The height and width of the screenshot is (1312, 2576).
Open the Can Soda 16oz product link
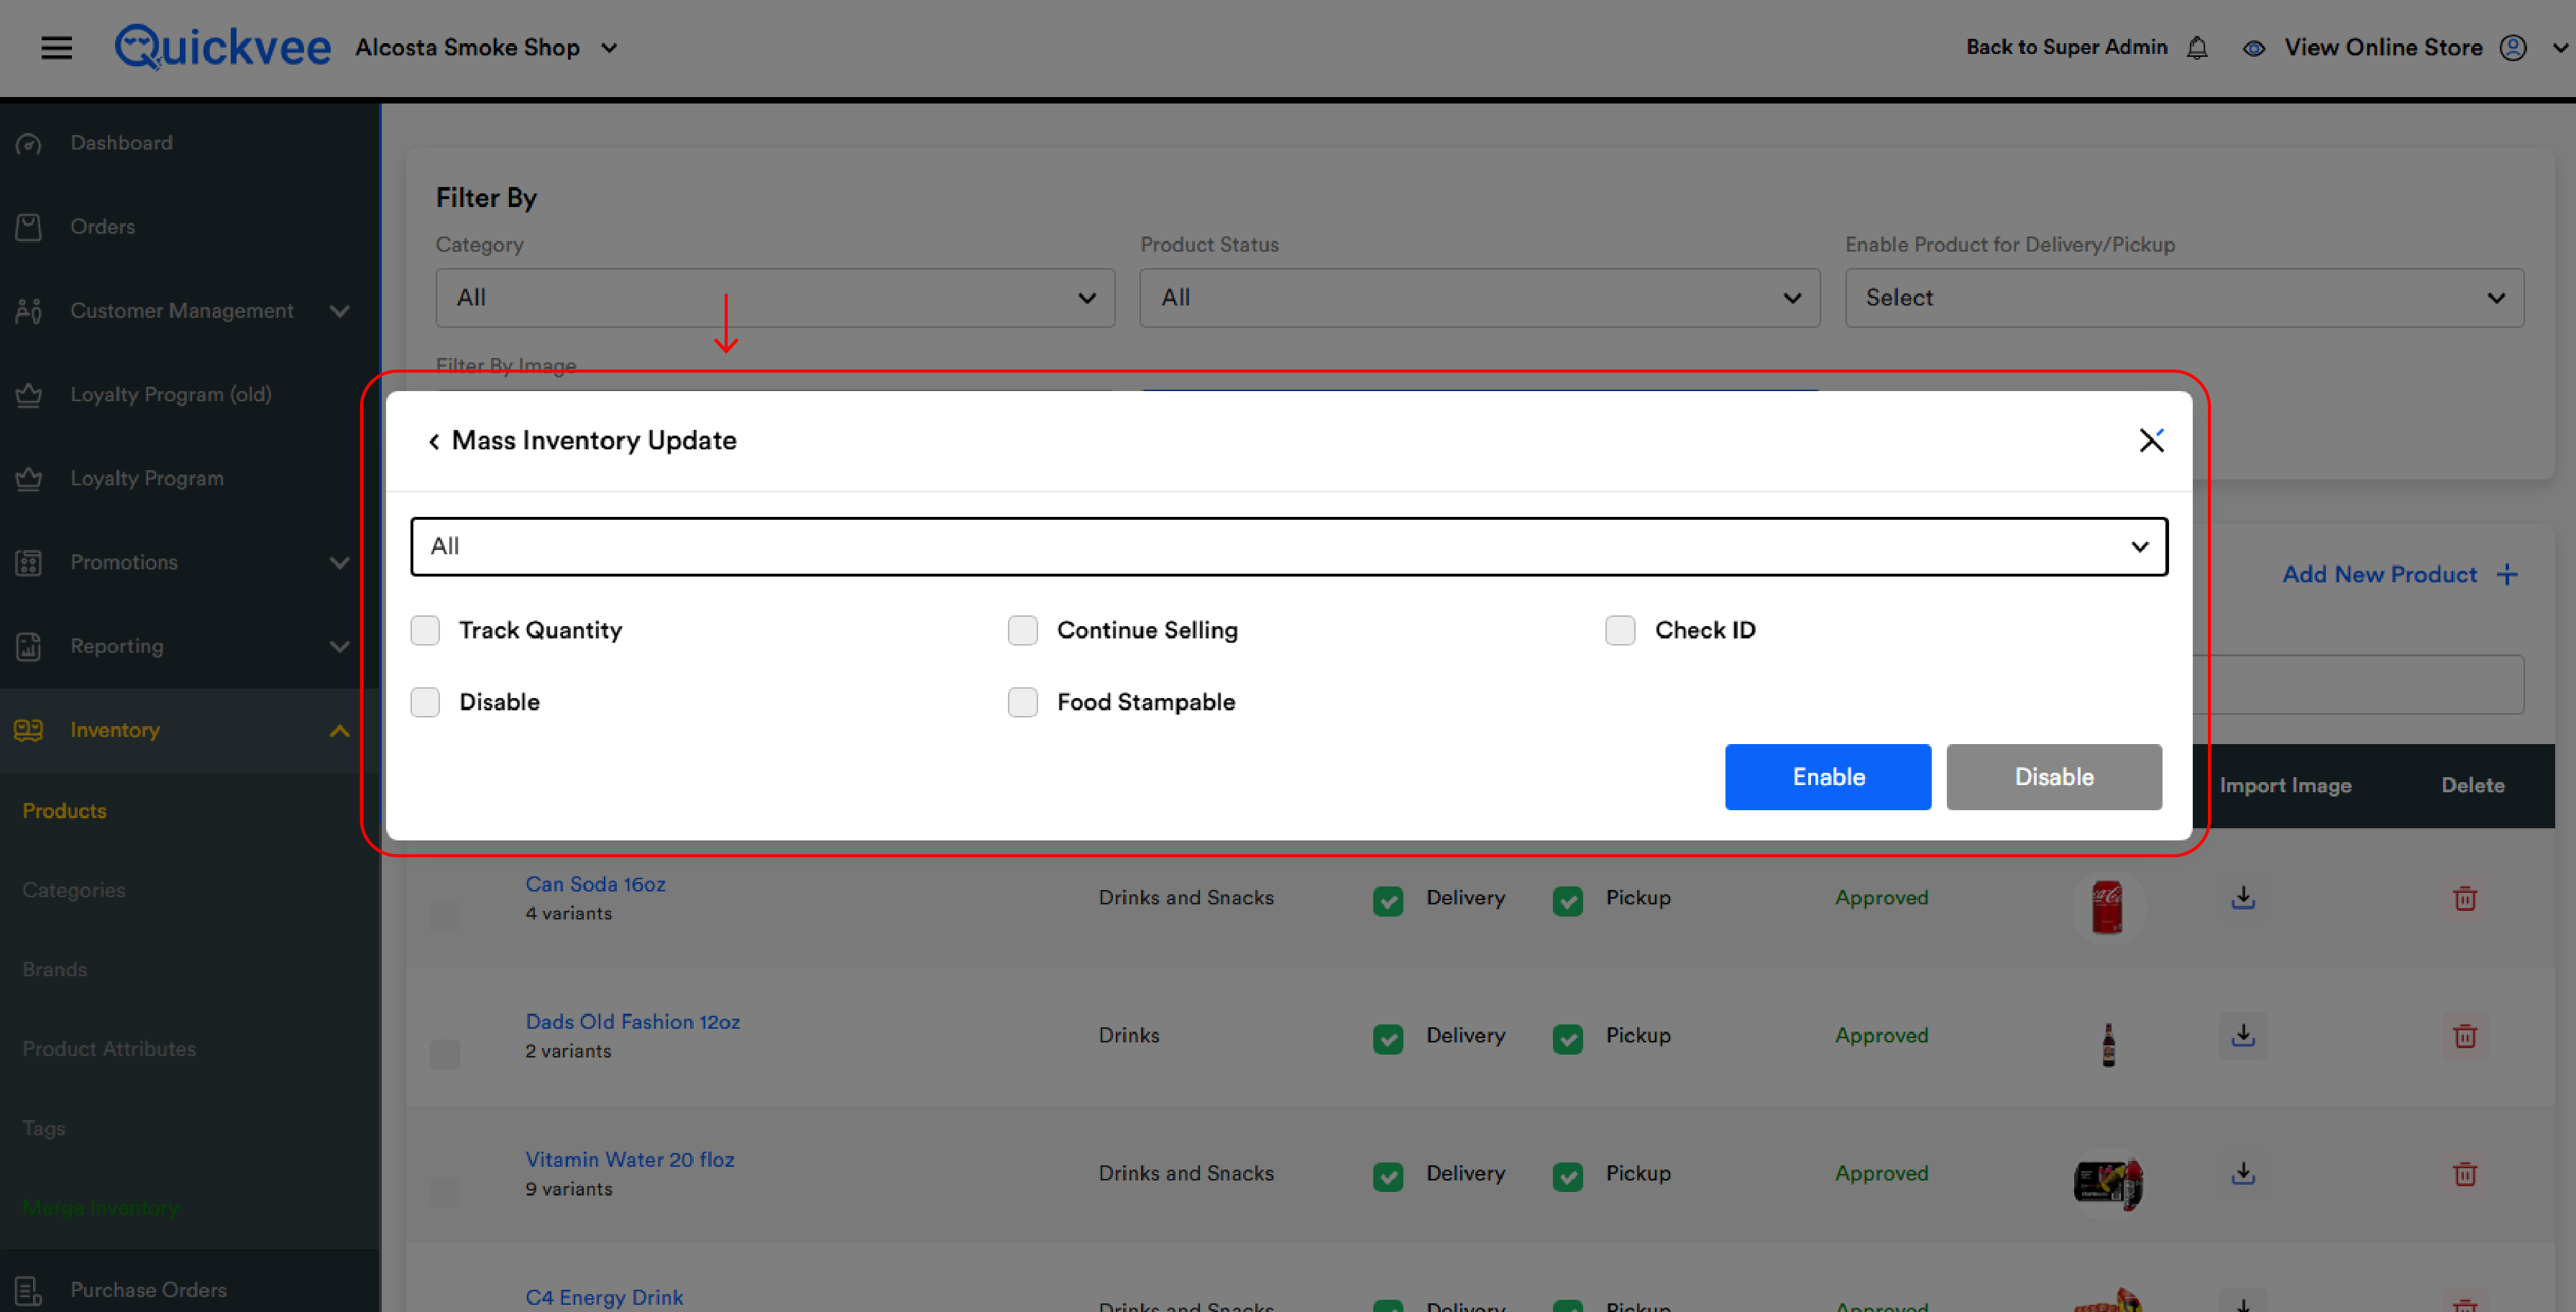[x=595, y=884]
